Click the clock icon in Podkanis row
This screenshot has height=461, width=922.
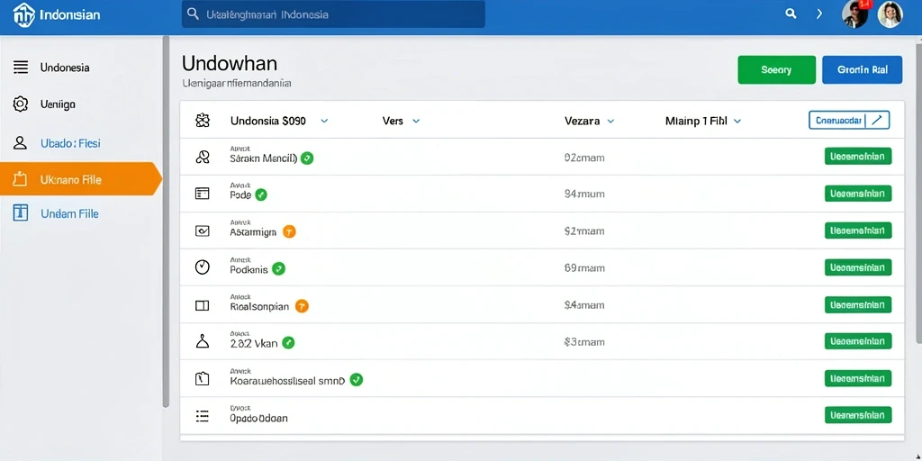click(x=202, y=267)
